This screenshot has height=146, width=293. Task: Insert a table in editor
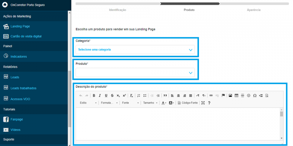pos(236,95)
